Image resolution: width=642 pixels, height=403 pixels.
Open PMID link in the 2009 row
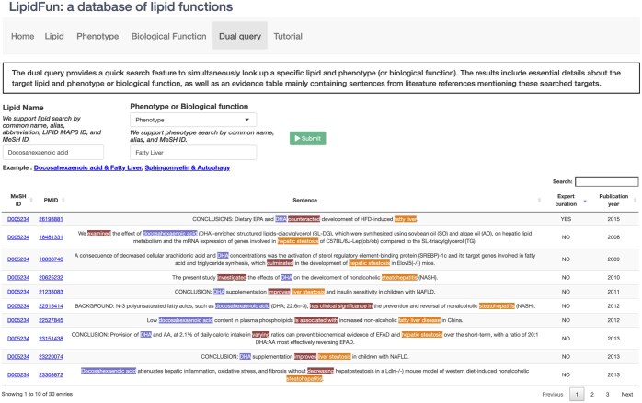coord(51,259)
